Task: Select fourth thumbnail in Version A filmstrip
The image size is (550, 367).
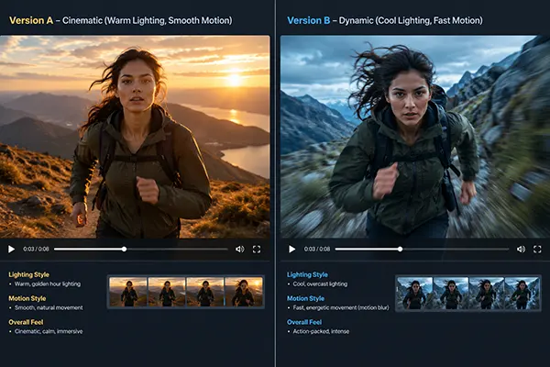Action: pyautogui.click(x=244, y=292)
